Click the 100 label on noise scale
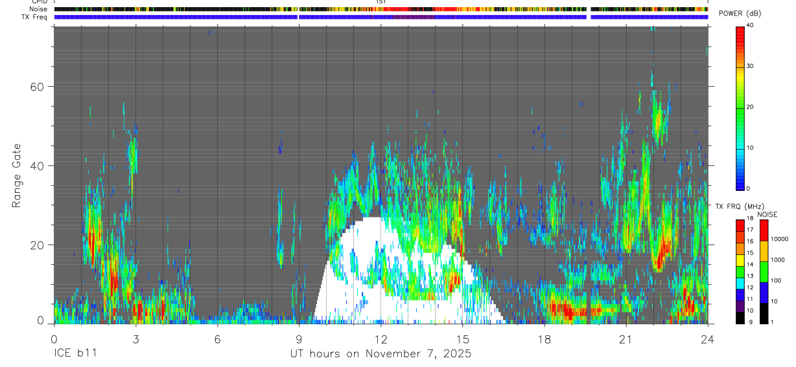 [x=777, y=280]
